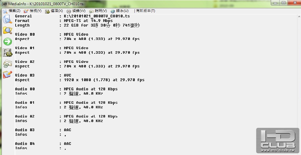Maximize the MediaInfo window

coord(284,3)
